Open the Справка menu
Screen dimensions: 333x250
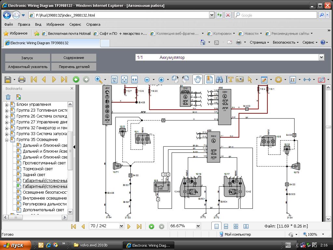pos(93,24)
